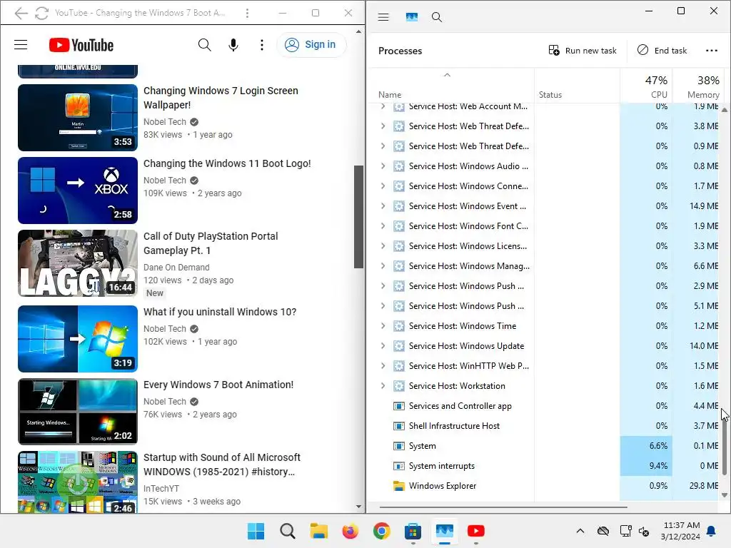Expand Service Host: Windows Licens... row
This screenshot has width=731, height=548.
pos(383,246)
